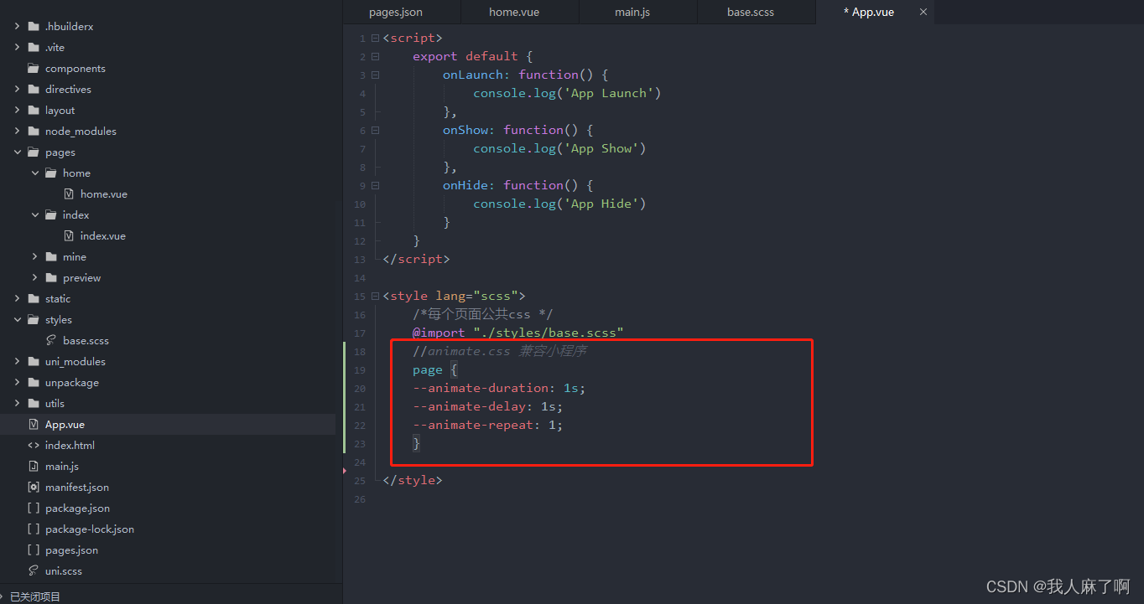The width and height of the screenshot is (1144, 604).
Task: Click the console.log('App Launch') line
Action: 567,94
